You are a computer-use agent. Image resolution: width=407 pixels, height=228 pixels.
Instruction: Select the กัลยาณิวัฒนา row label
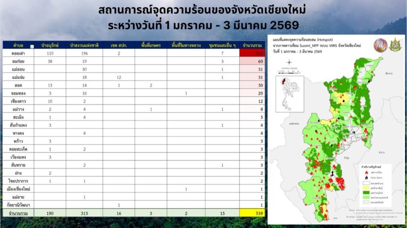(x=17, y=205)
